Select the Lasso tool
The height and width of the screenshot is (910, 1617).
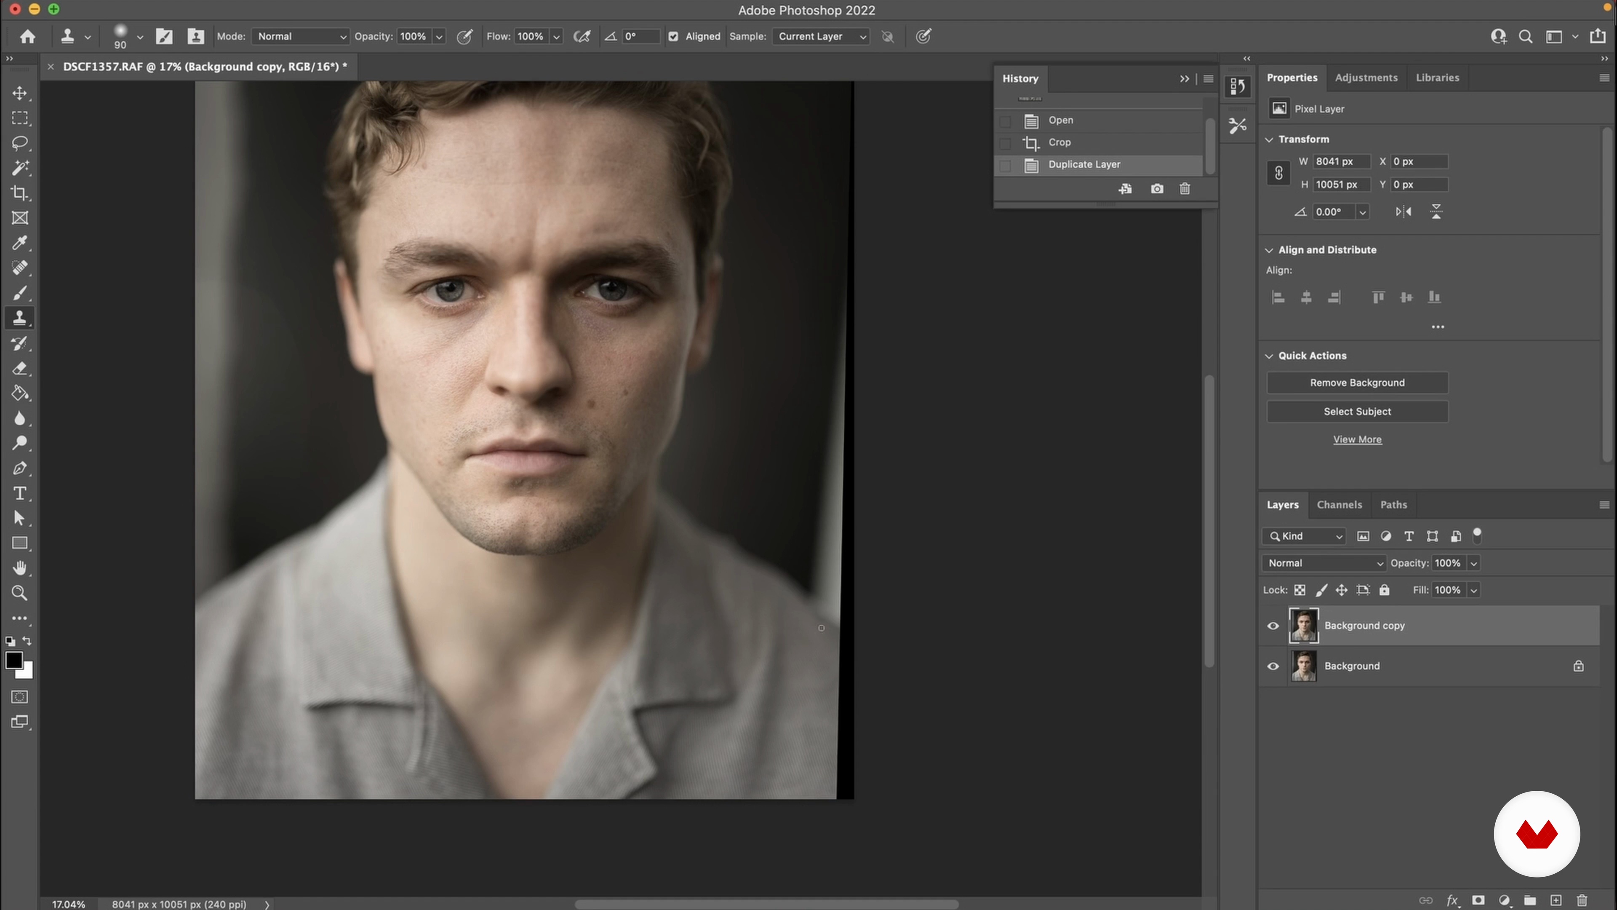[x=19, y=143]
